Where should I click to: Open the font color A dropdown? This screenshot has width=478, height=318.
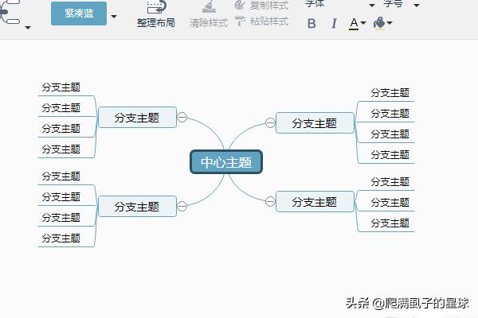[x=364, y=24]
